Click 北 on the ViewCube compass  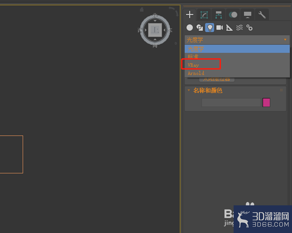tap(155, 15)
